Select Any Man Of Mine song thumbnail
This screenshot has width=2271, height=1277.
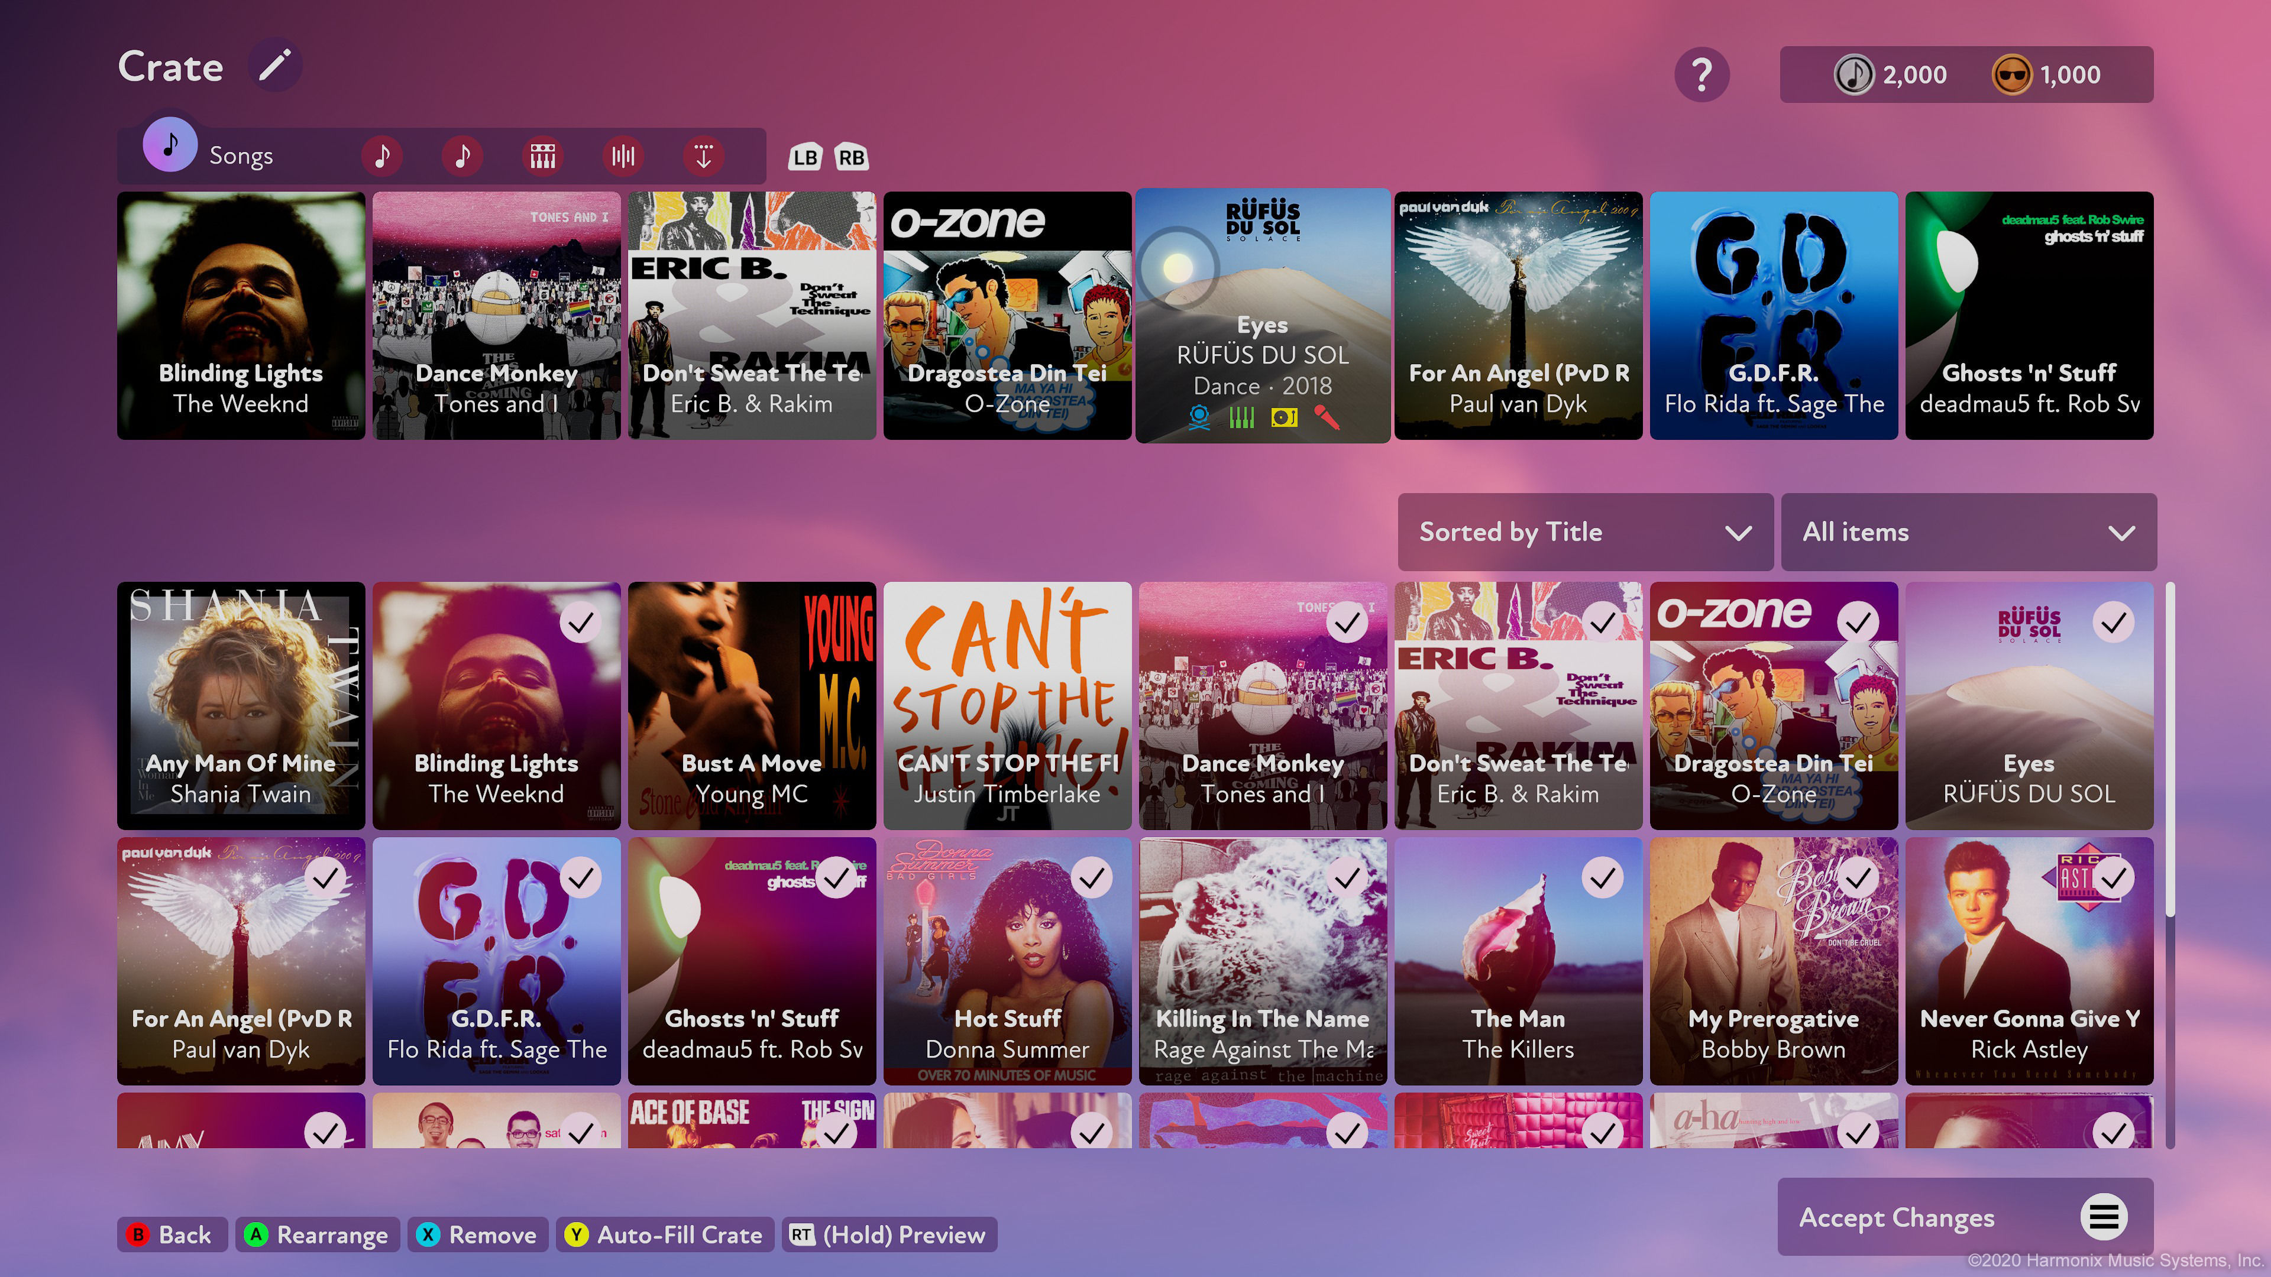coord(241,705)
